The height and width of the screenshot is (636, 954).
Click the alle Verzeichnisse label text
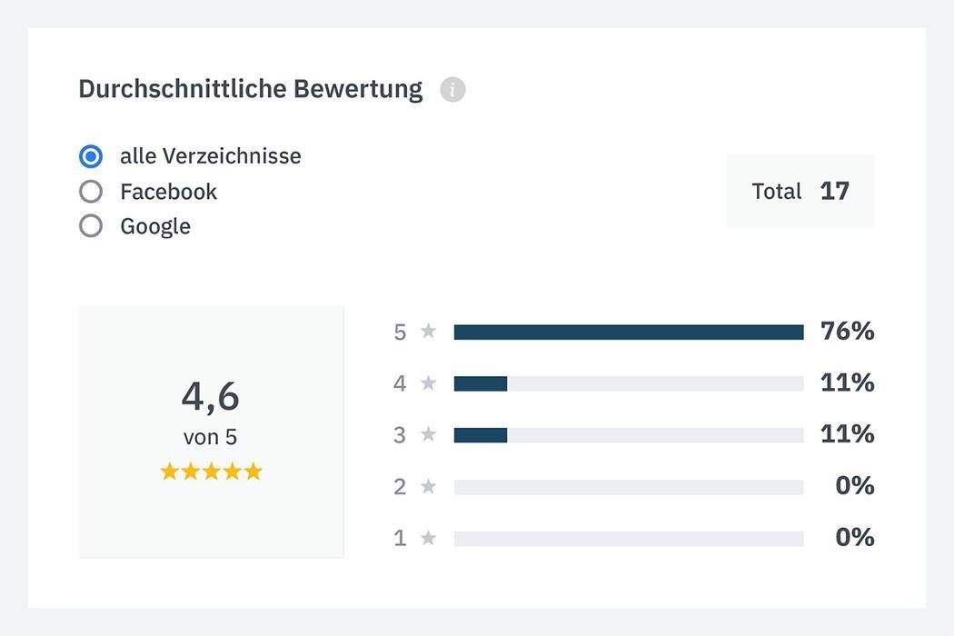click(211, 156)
